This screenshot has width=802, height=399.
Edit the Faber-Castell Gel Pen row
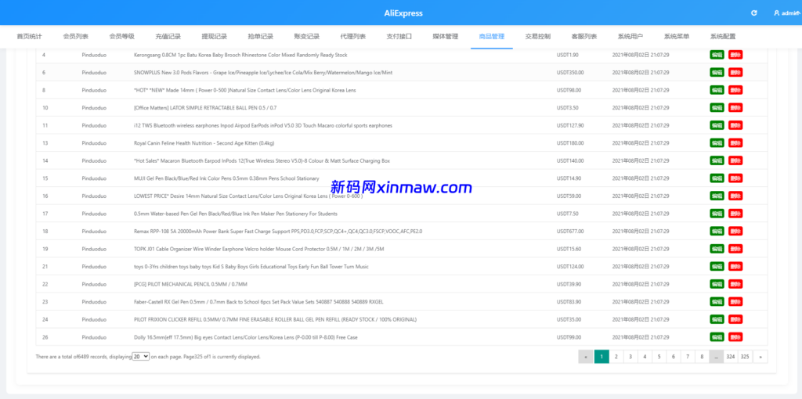[x=717, y=301]
